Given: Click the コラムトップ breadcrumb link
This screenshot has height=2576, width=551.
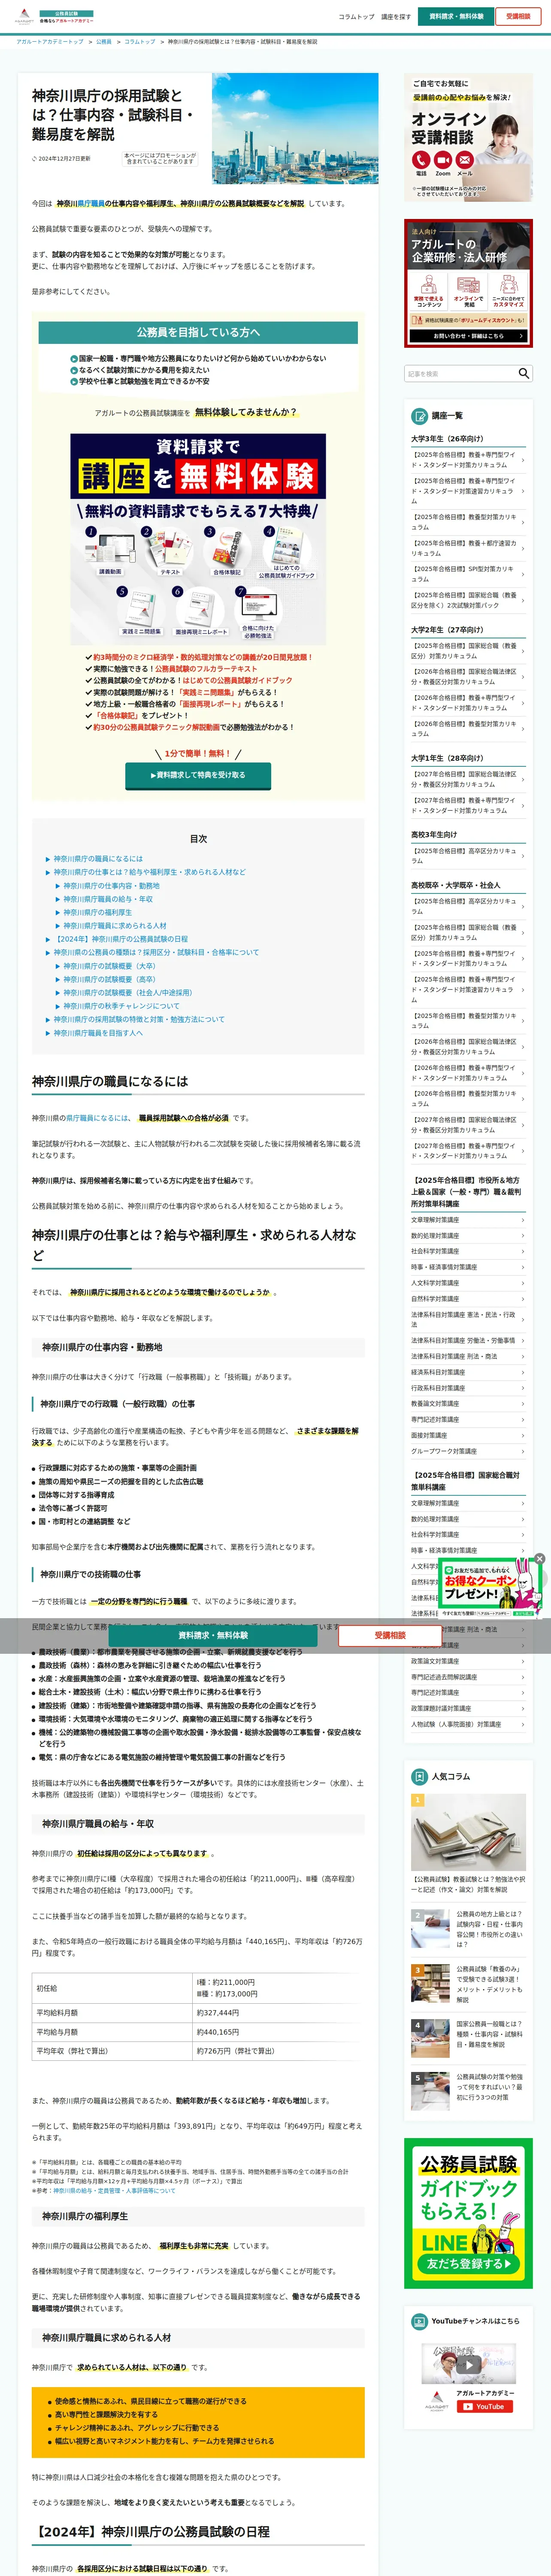Looking at the screenshot, I should (140, 42).
